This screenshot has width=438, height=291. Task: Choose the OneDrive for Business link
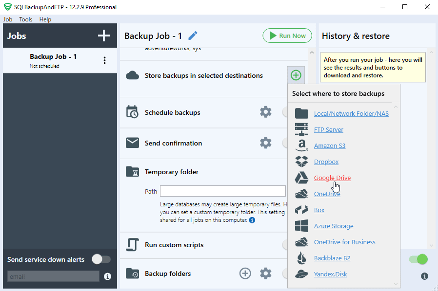pyautogui.click(x=344, y=242)
